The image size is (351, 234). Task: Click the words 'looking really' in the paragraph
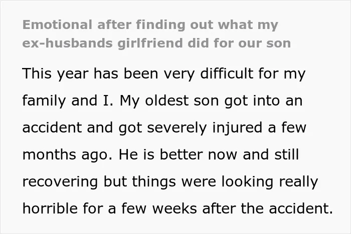pyautogui.click(x=270, y=182)
